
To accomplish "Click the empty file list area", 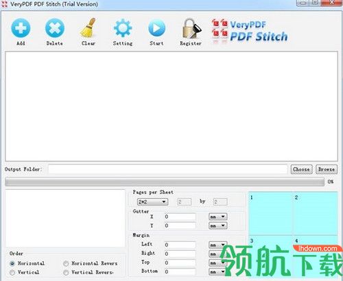I will tap(171, 106).
